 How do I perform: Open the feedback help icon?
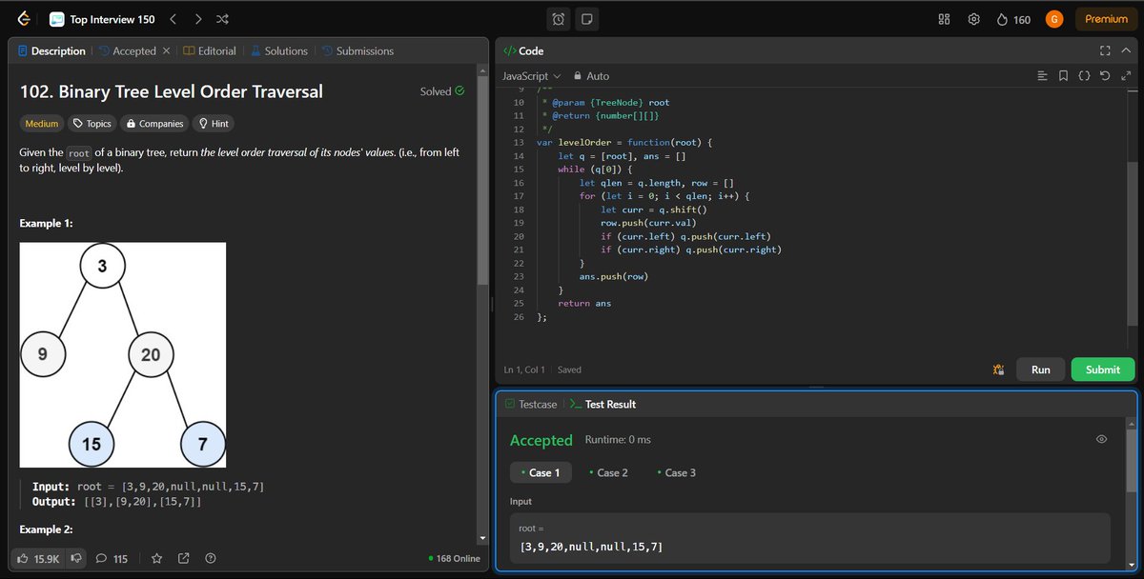tap(211, 559)
